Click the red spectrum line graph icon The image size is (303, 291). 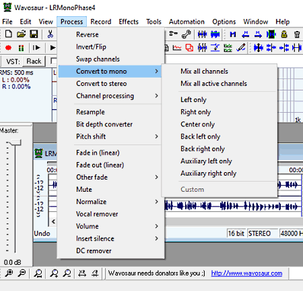click(177, 48)
